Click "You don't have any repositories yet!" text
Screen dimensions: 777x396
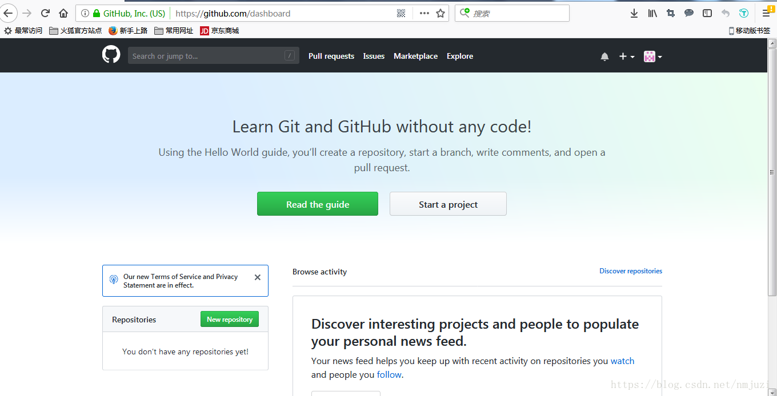click(x=185, y=351)
